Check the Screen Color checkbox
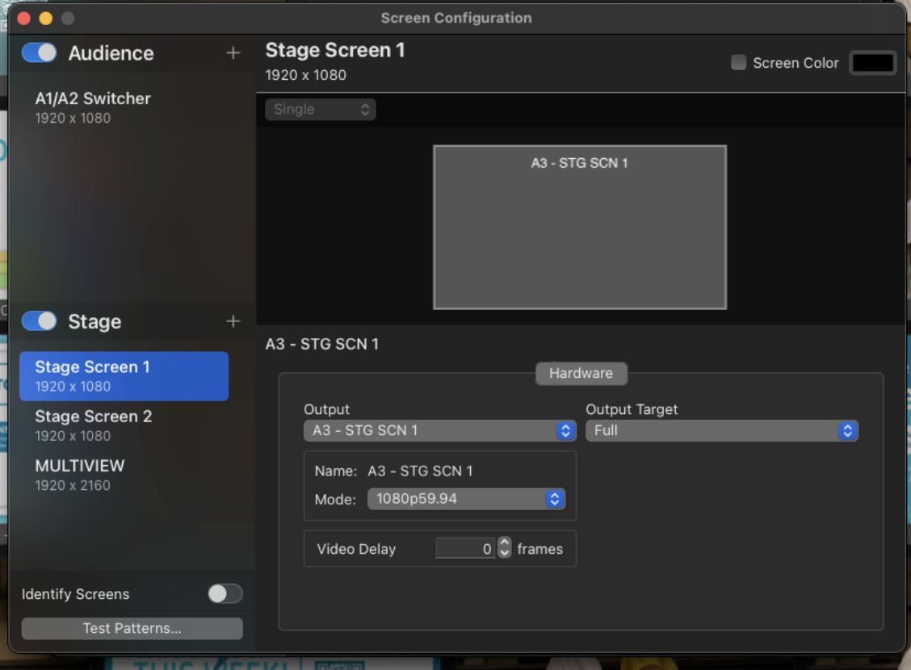The height and width of the screenshot is (670, 911). pyautogui.click(x=738, y=62)
